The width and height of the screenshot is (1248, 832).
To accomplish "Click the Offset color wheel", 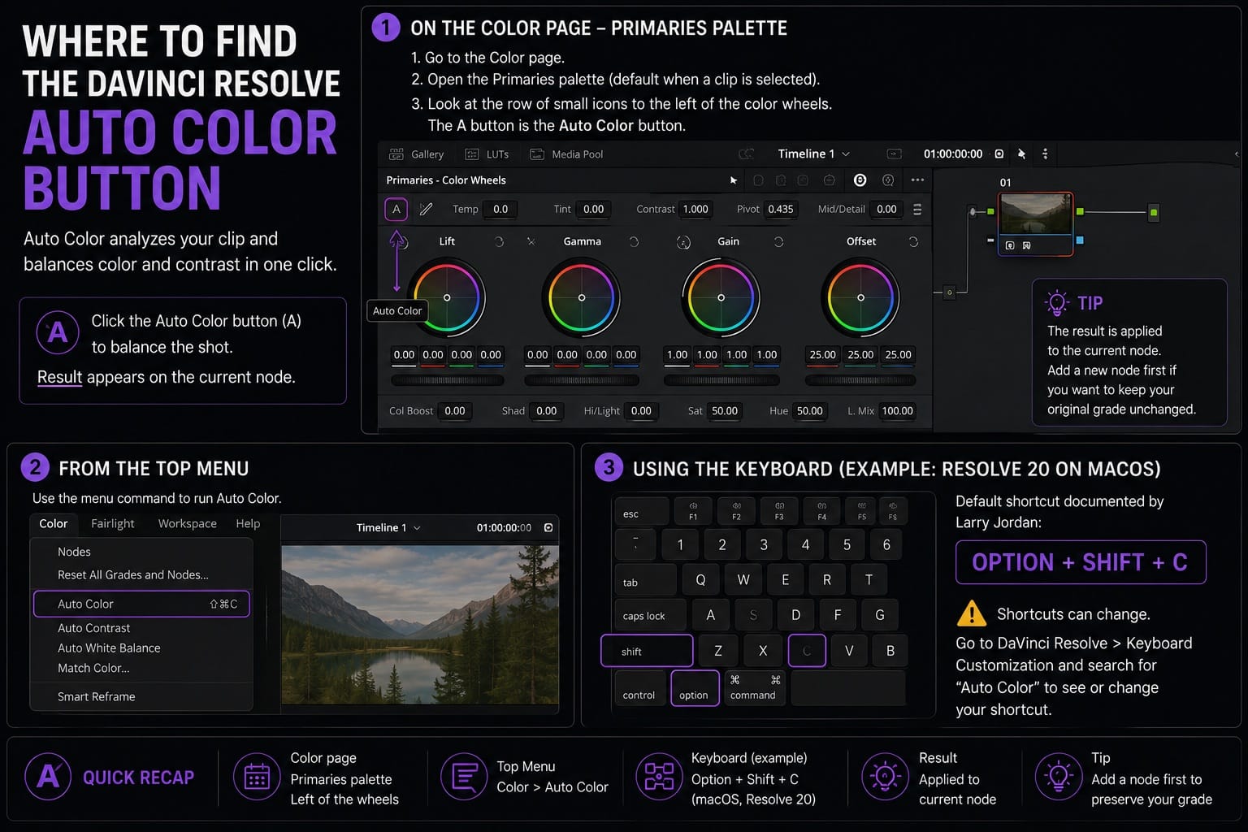I will point(860,297).
